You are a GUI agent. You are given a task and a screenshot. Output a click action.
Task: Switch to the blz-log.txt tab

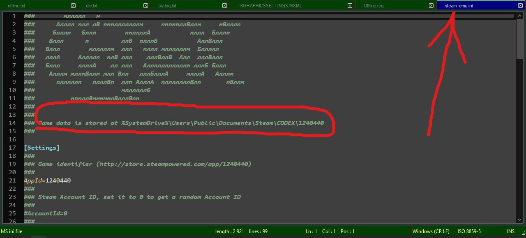coord(167,6)
